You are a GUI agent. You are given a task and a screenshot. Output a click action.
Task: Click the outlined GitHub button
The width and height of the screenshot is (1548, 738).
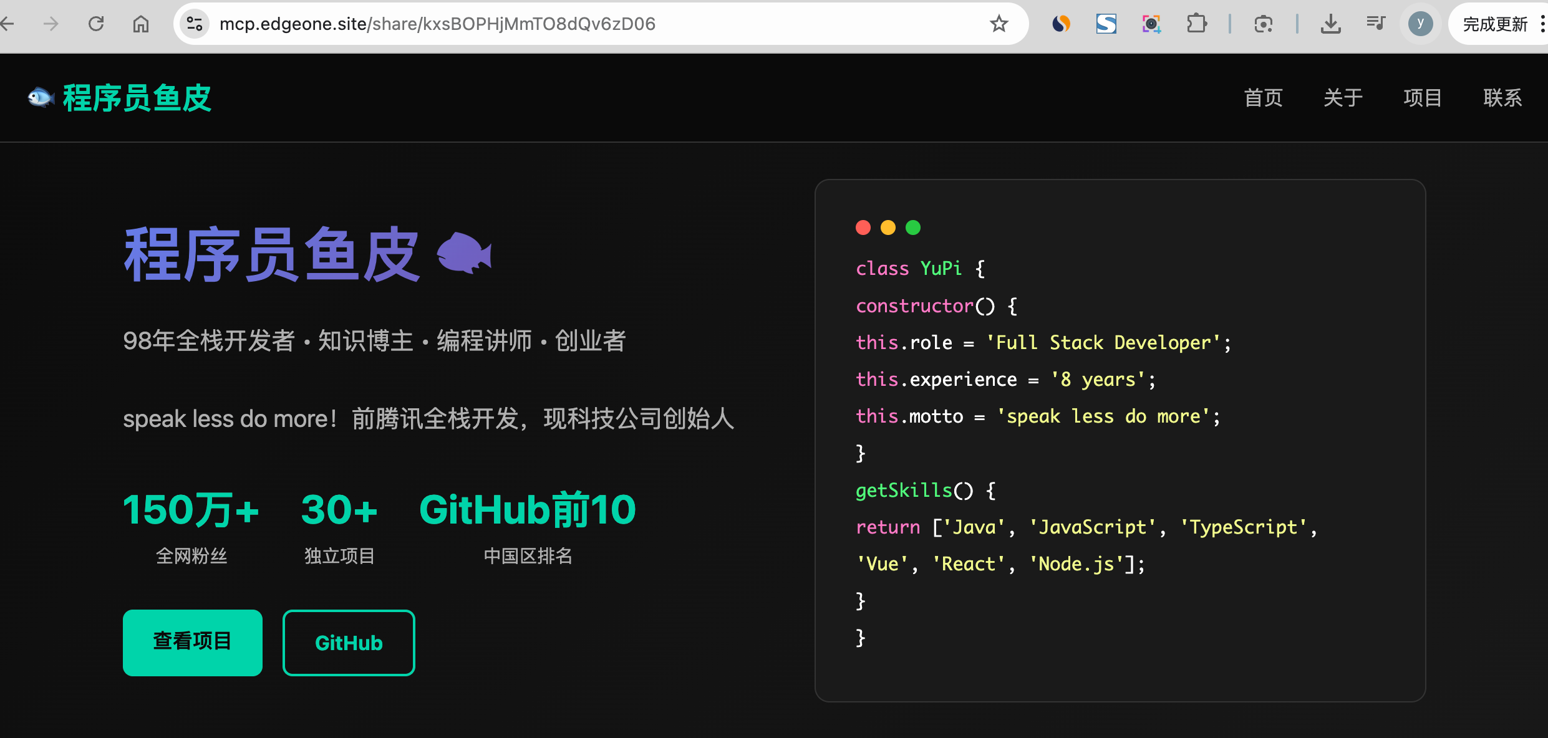tap(349, 642)
